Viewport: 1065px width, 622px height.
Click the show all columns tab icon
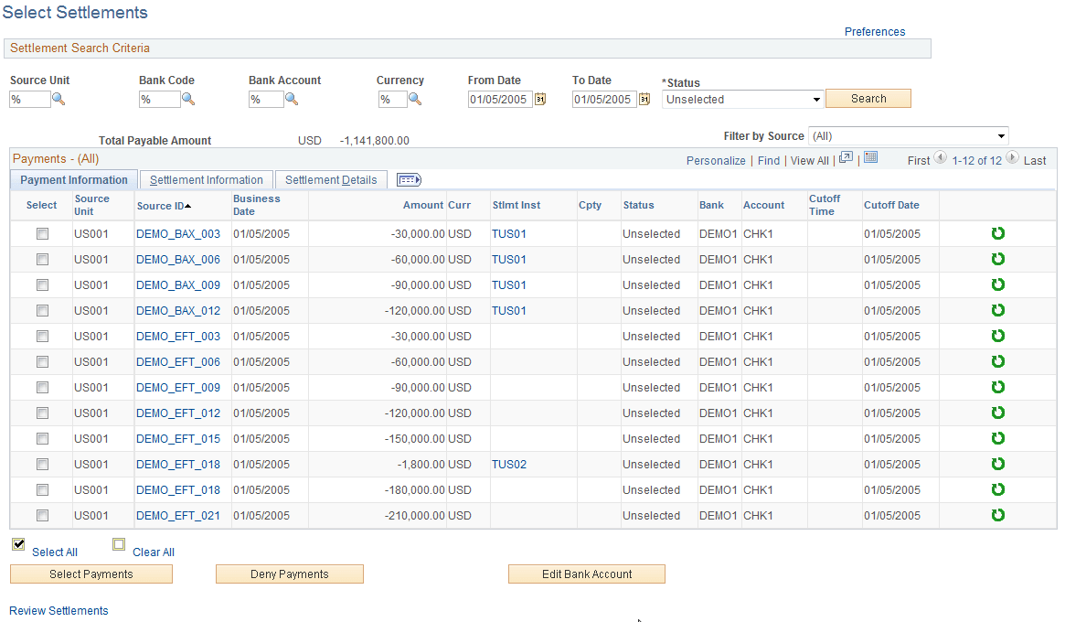tap(409, 179)
